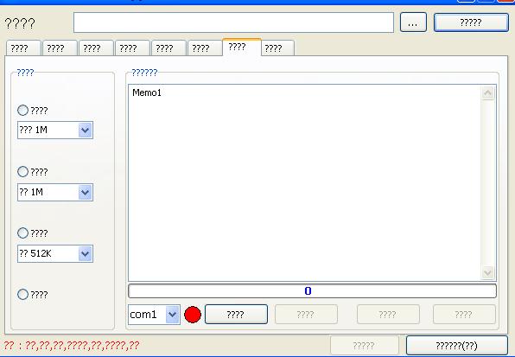Viewport: 515px width, 357px height.
Task: Expand the "?? 512K" dropdown
Action: pyautogui.click(x=85, y=253)
